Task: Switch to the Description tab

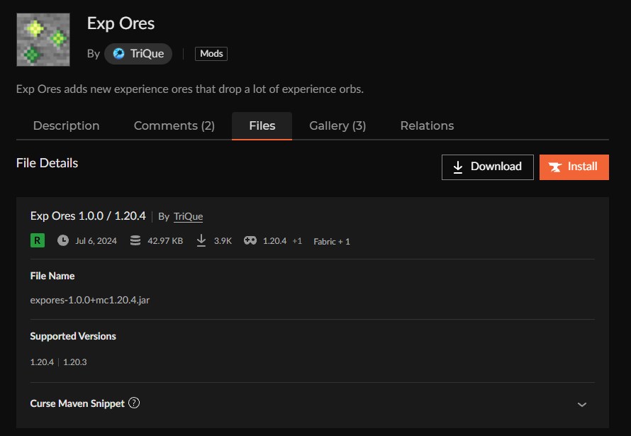Action: point(66,125)
